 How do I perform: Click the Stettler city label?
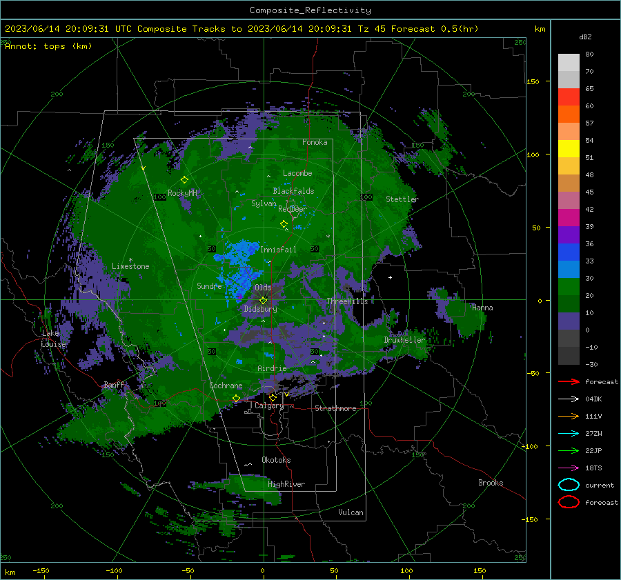402,199
